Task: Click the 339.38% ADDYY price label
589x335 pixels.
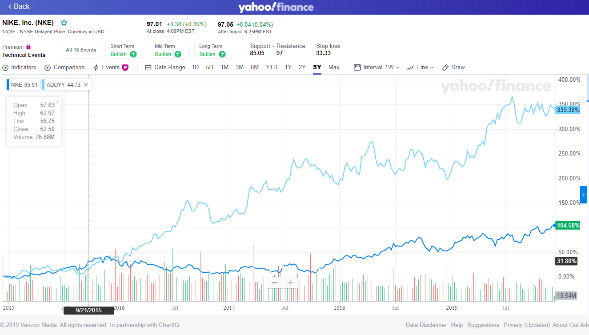Action: pyautogui.click(x=568, y=110)
